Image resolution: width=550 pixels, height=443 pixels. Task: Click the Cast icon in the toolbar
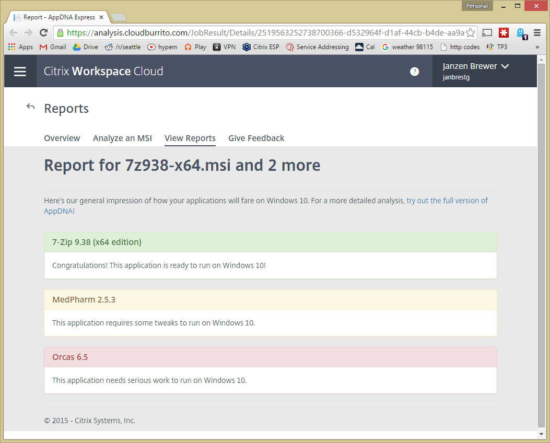tap(487, 33)
